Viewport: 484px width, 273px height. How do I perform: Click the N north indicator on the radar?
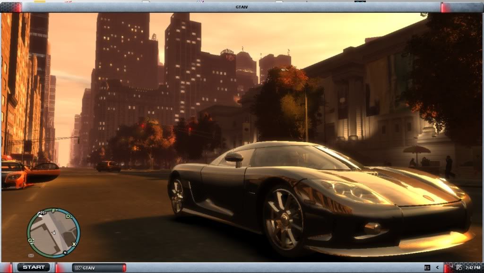tap(65, 253)
